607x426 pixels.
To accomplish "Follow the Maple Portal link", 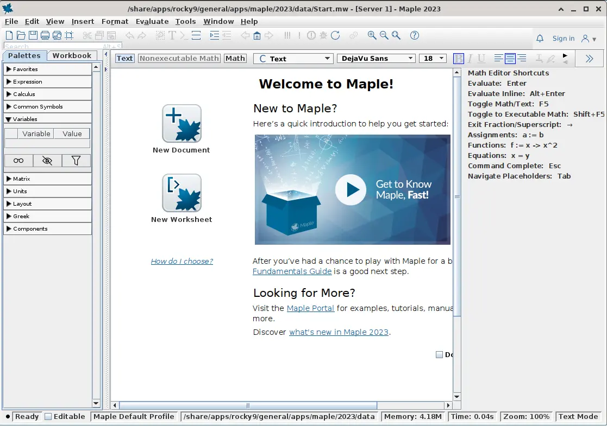I will click(x=310, y=308).
